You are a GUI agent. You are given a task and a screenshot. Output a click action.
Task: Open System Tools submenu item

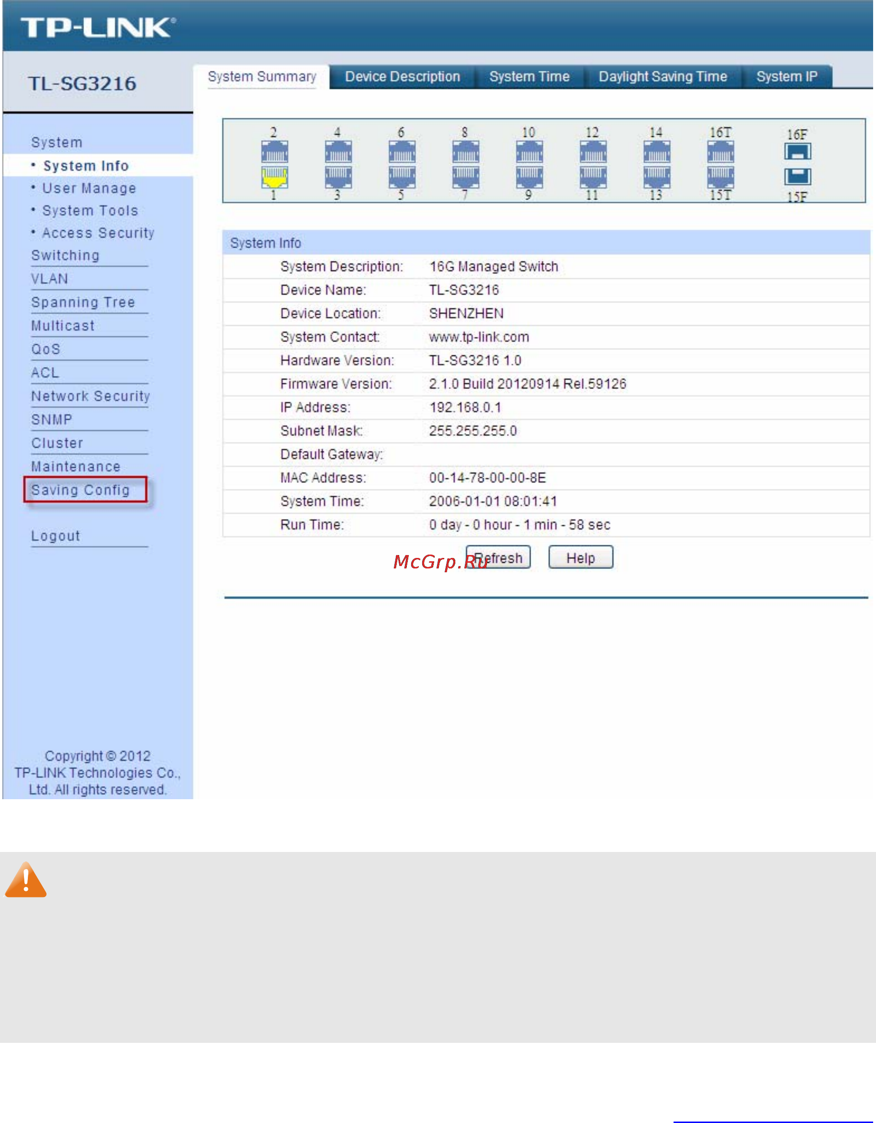(x=90, y=211)
